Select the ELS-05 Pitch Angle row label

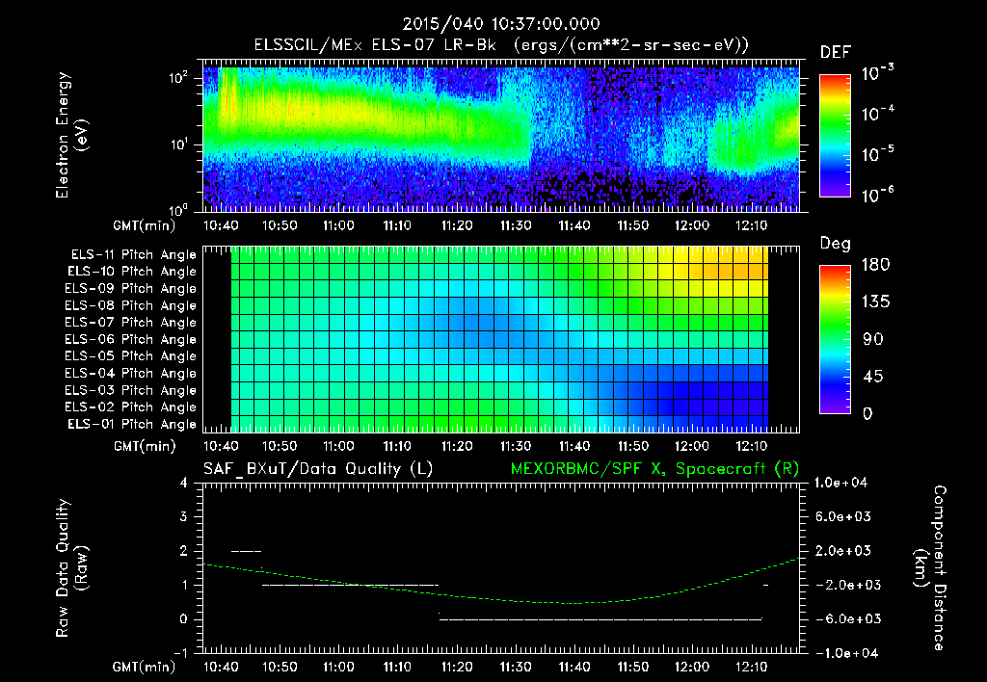[x=131, y=356]
